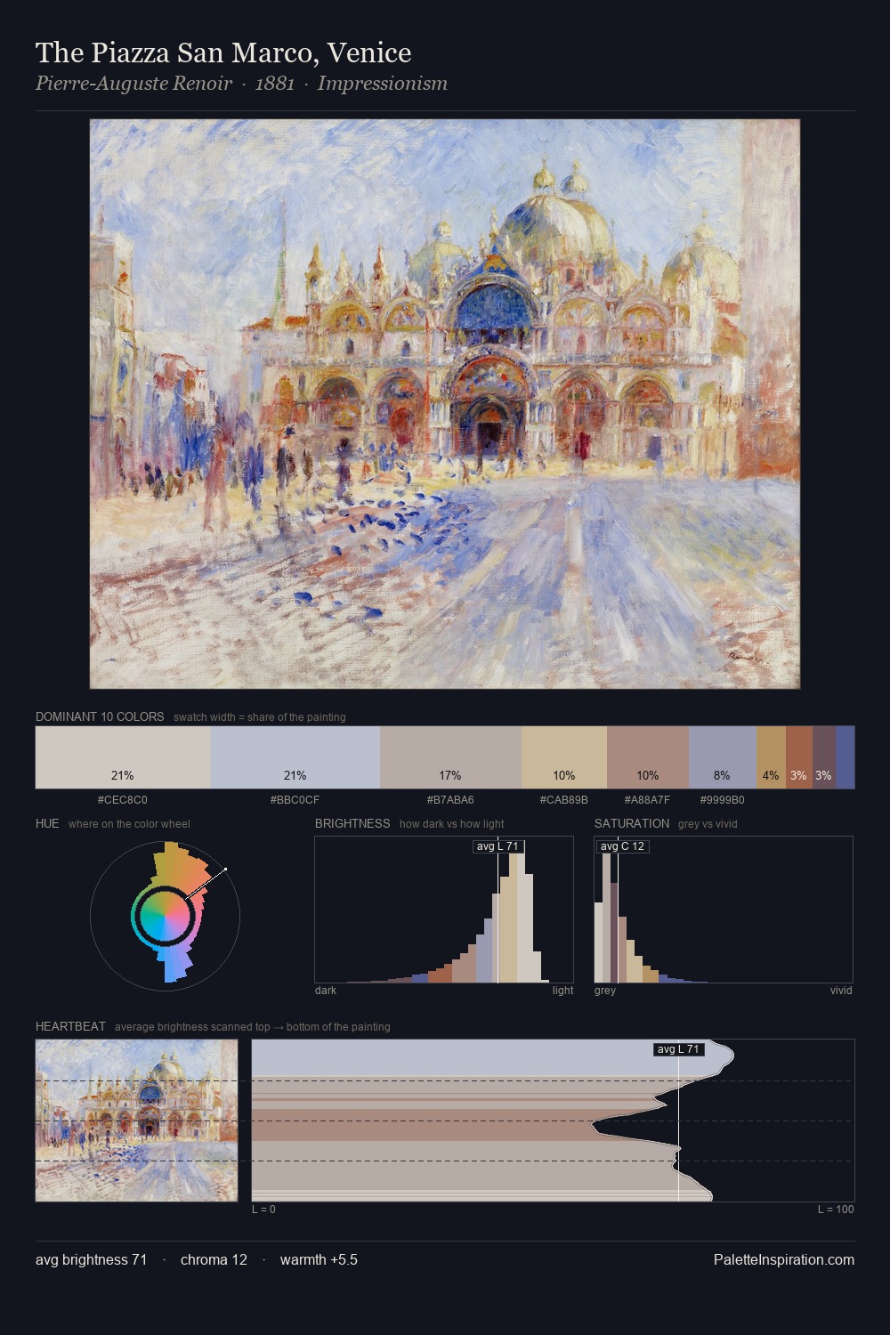
Task: Select the #B7ABA6 swatch at 17%
Action: (x=450, y=757)
